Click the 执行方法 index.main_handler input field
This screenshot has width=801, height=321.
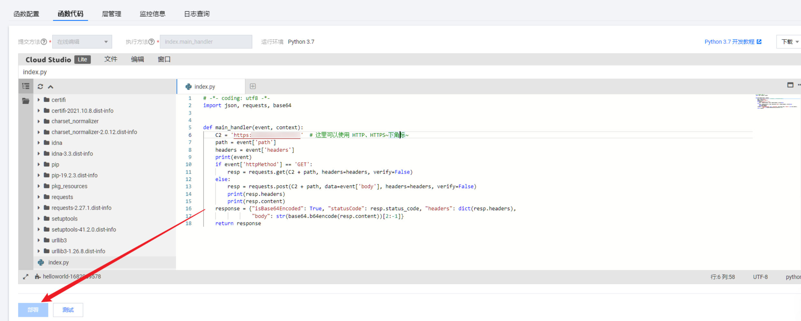coord(206,42)
